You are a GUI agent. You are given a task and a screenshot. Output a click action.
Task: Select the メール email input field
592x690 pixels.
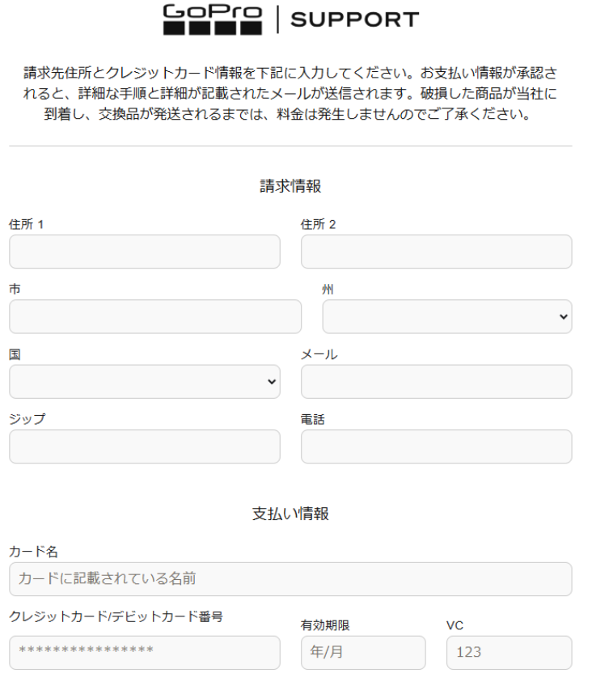pyautogui.click(x=436, y=382)
